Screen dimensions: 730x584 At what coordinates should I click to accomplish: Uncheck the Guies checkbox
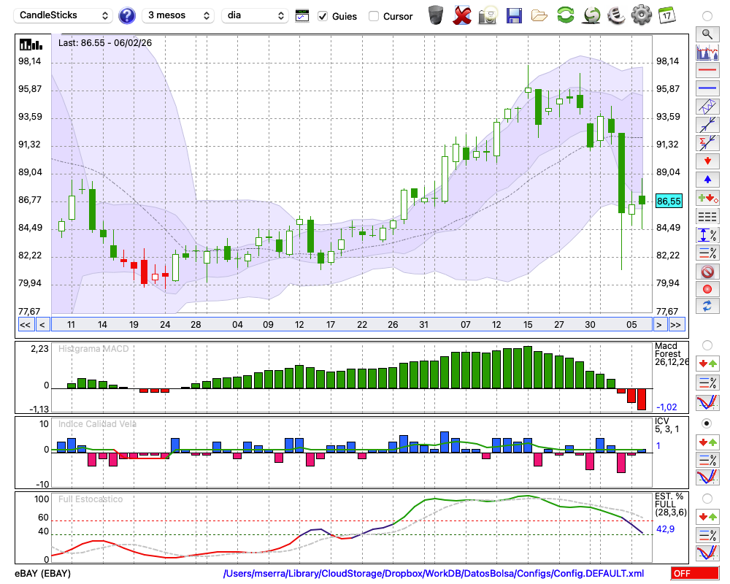tap(323, 16)
